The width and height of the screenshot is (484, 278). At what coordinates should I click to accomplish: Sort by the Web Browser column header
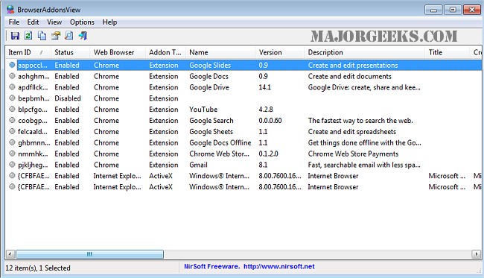tap(118, 52)
